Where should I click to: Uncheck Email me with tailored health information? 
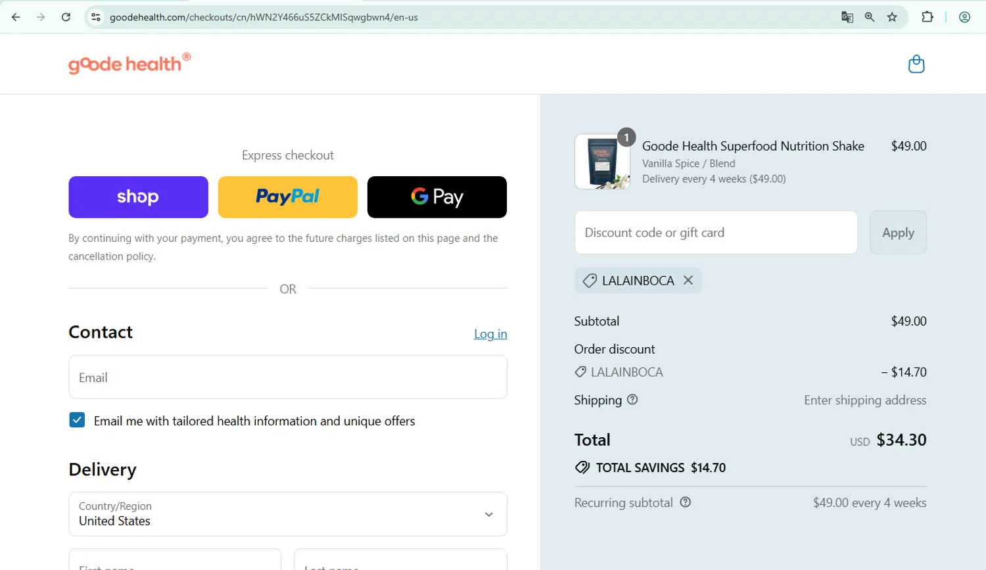click(x=77, y=420)
